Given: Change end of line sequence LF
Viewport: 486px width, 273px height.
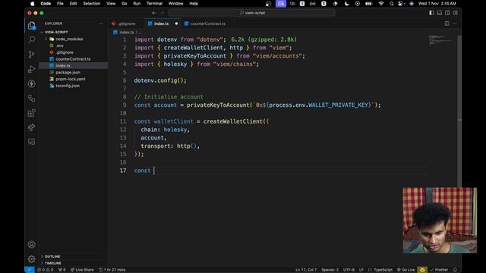Looking at the screenshot, I should coord(361,270).
